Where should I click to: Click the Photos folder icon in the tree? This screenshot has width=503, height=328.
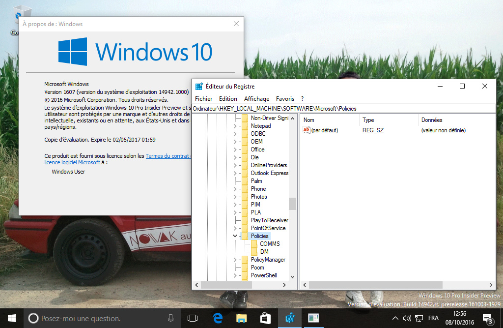point(245,197)
